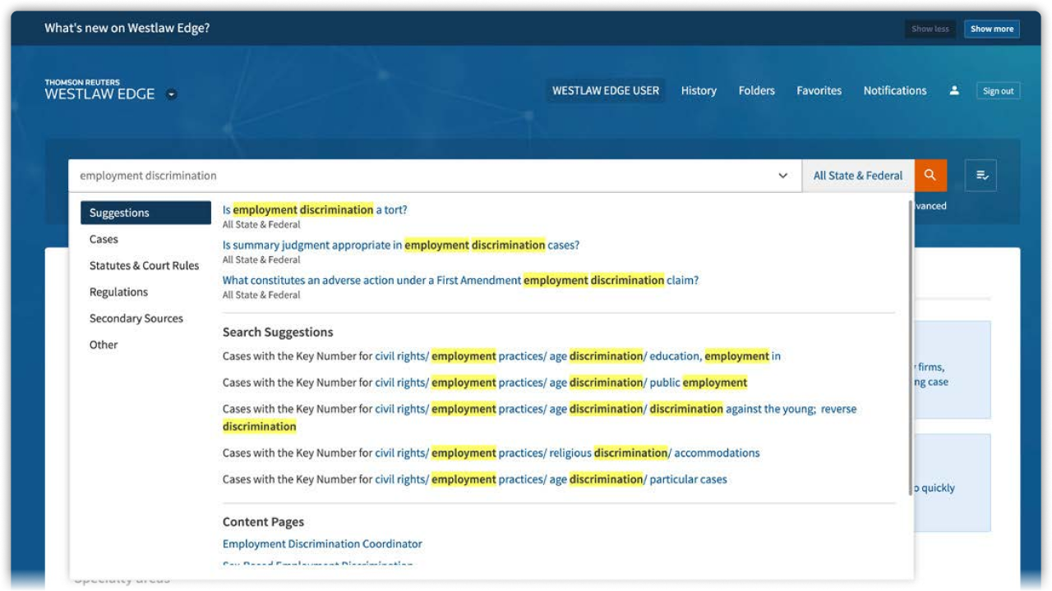
Task: Open the product switcher arrow next to Westlaw Edge
Action: point(170,94)
